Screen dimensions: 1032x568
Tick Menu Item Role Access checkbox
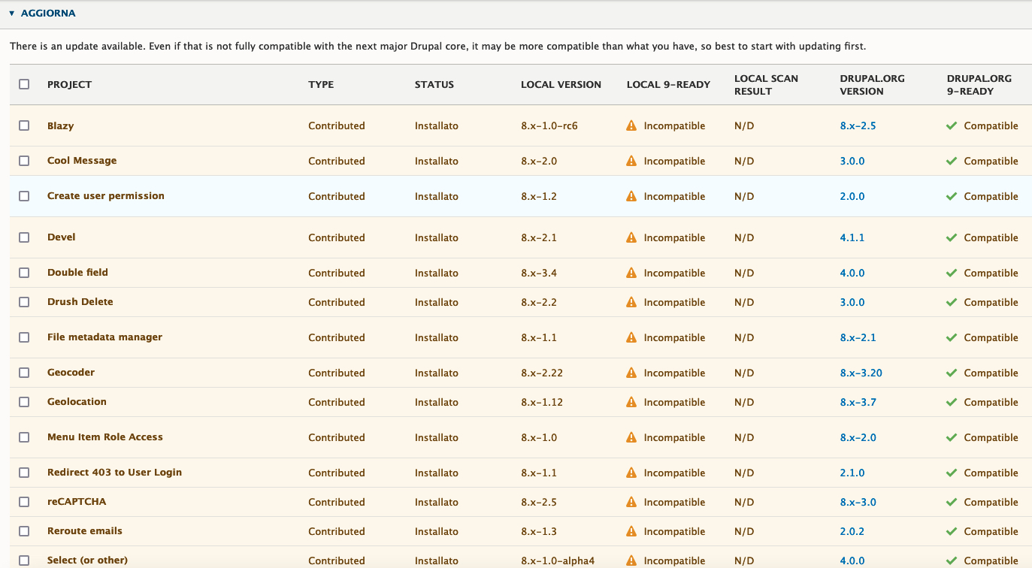[x=24, y=437]
